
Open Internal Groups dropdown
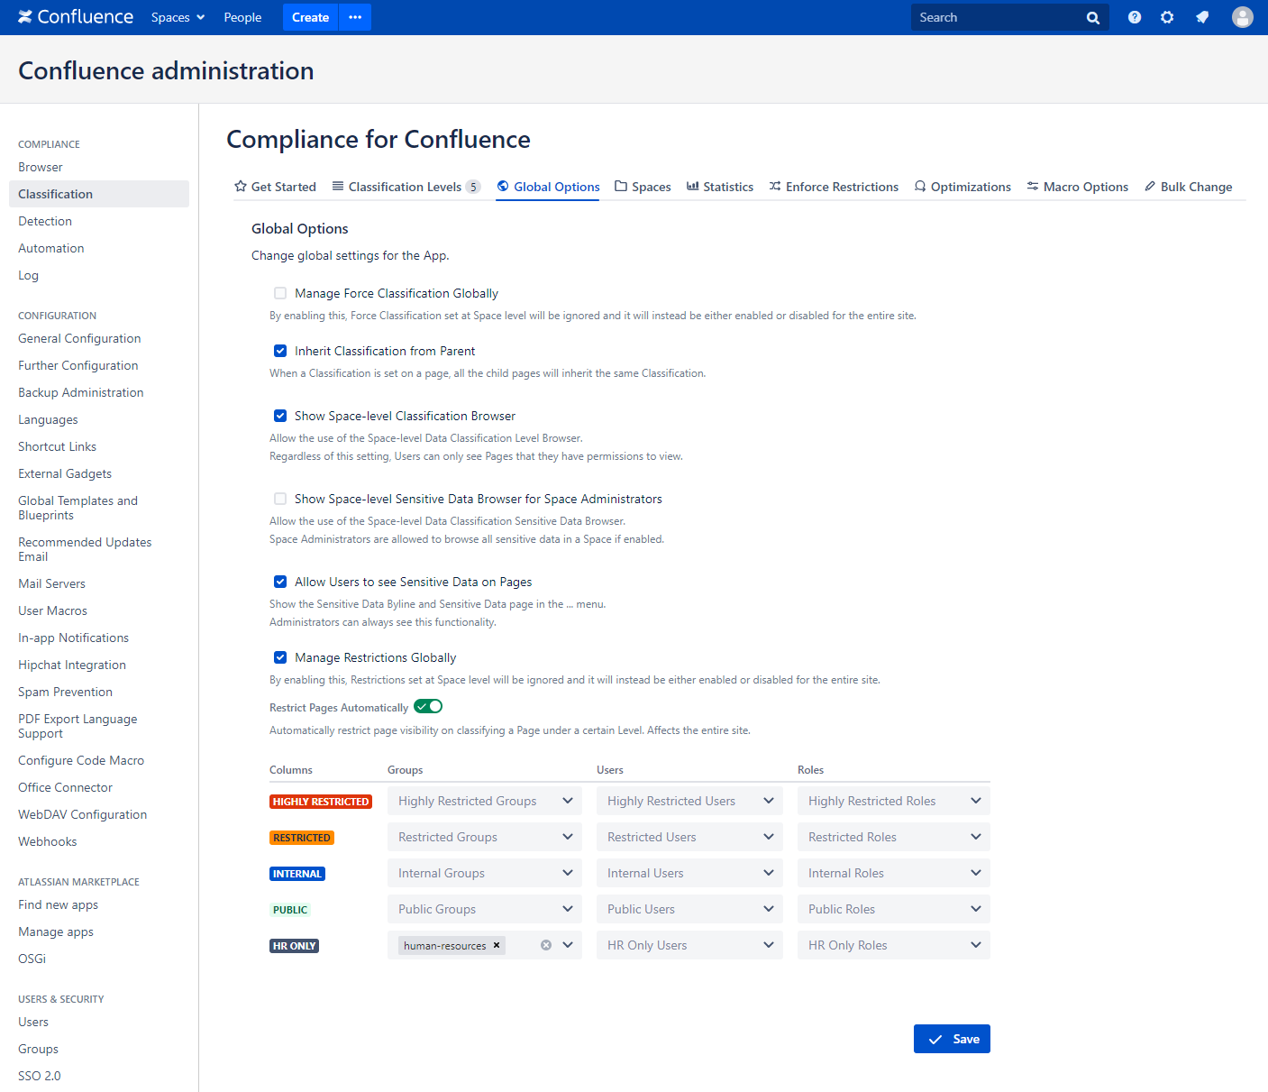pos(485,873)
